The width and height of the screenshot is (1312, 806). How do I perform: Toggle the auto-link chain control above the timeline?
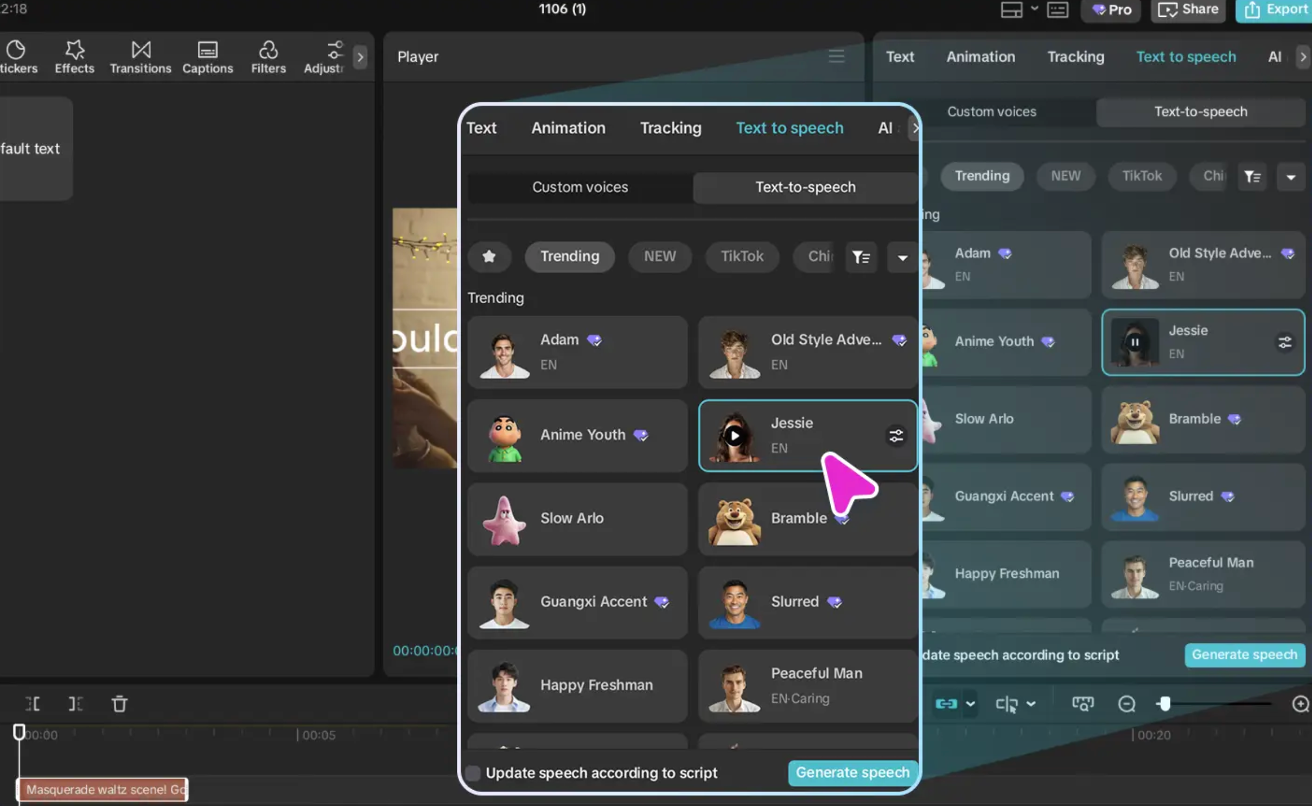point(947,703)
